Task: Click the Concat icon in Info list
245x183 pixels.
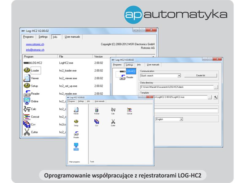Action: pyautogui.click(x=27, y=117)
